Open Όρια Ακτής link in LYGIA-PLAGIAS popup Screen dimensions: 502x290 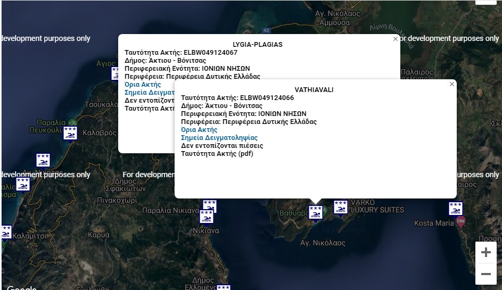[x=143, y=85]
